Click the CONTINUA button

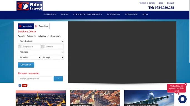(26, 65)
